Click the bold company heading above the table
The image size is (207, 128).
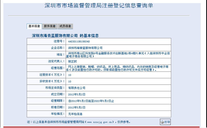pyautogui.click(x=65, y=36)
